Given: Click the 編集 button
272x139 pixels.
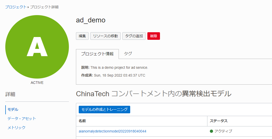Looking at the screenshot, I should (x=82, y=36).
